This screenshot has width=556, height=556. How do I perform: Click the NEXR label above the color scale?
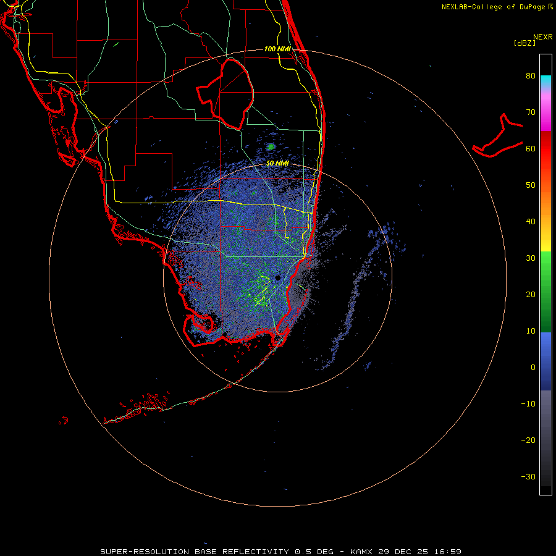pos(543,37)
